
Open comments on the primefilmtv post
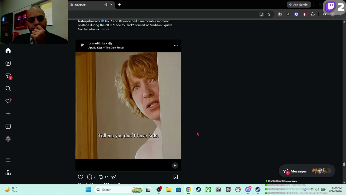[89, 177]
